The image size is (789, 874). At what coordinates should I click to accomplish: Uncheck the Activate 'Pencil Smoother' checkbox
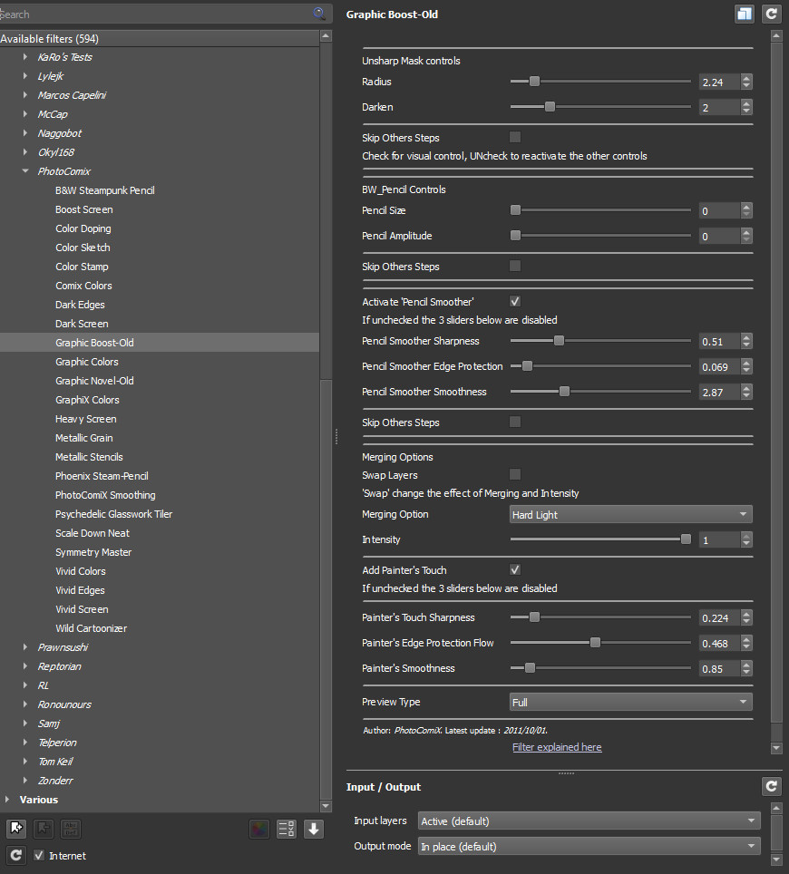click(x=515, y=301)
